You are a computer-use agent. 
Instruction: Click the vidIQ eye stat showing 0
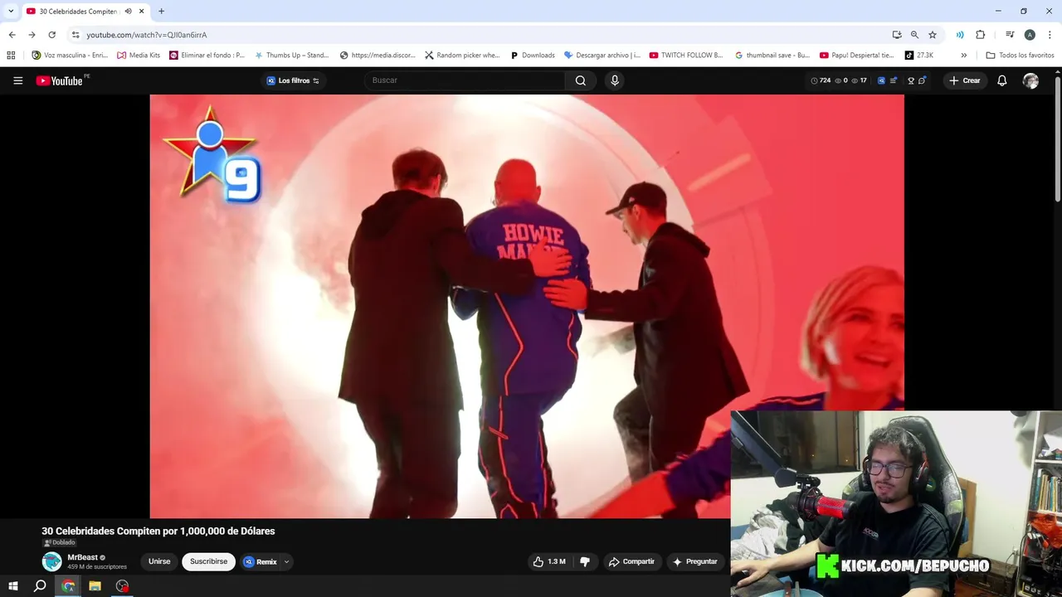[841, 80]
